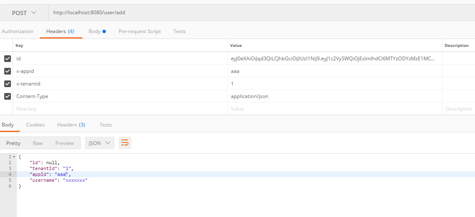475x217 pixels.
Task: Switch to Preview response view
Action: tap(64, 143)
